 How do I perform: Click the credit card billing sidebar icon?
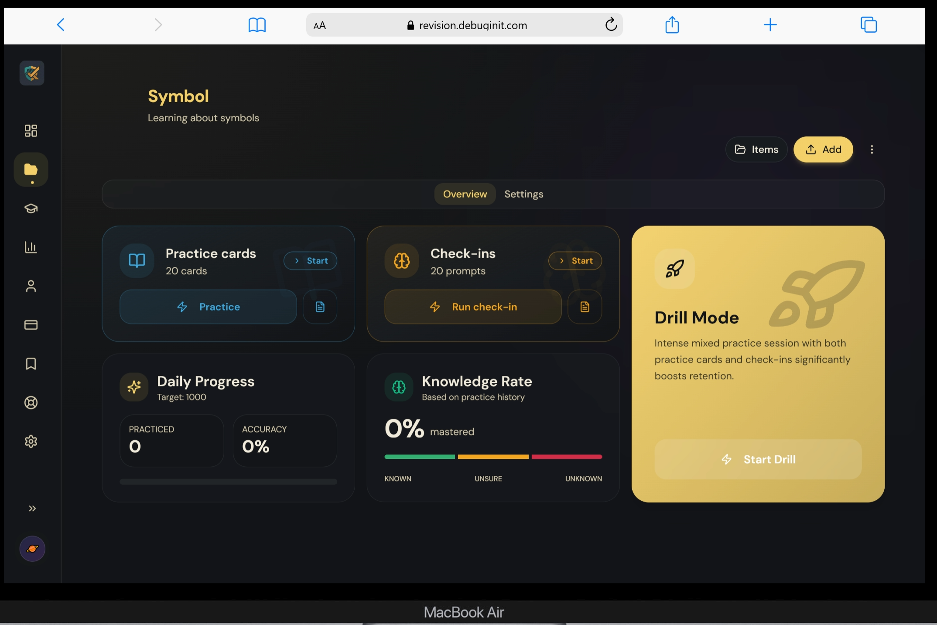[x=31, y=325]
